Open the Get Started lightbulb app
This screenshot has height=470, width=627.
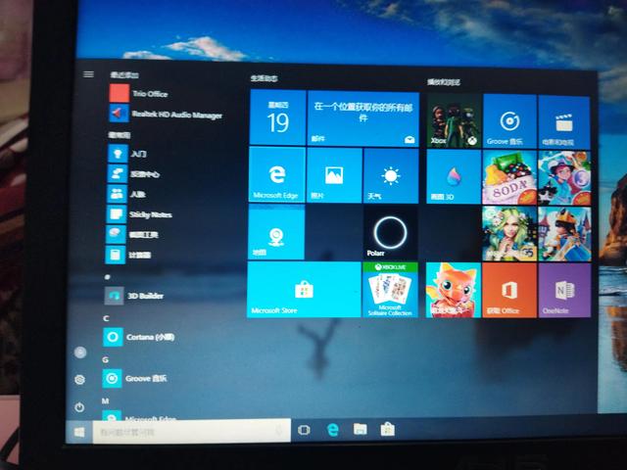click(x=127, y=154)
